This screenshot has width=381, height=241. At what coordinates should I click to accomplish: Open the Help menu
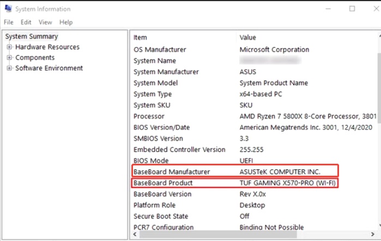pyautogui.click(x=66, y=22)
